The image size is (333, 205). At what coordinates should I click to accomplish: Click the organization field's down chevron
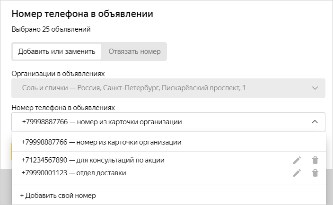pos(315,88)
